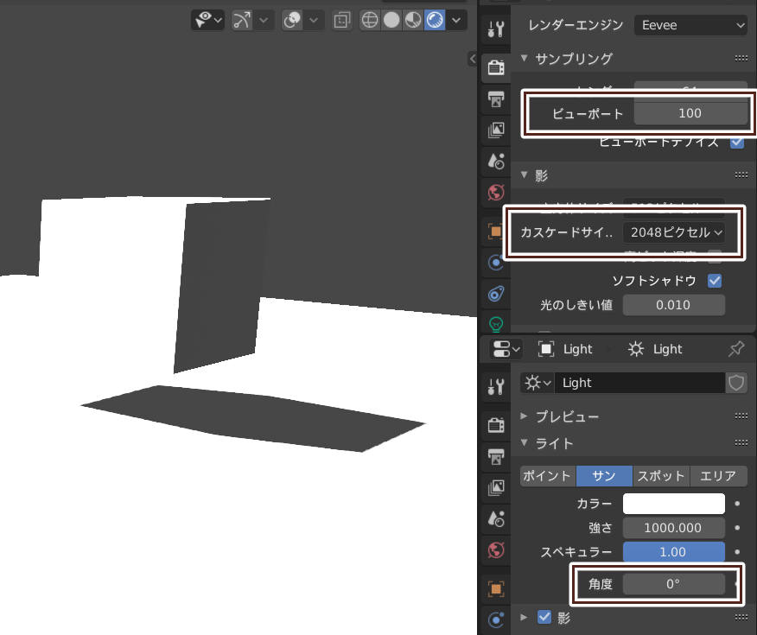Click the 光のしきい値 field 0.010
The height and width of the screenshot is (635, 757).
(673, 305)
